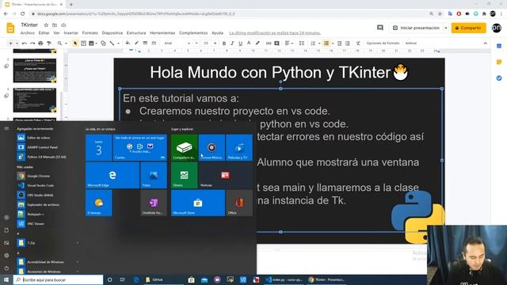
Task: Click the Windows search box
Action: pos(58,279)
